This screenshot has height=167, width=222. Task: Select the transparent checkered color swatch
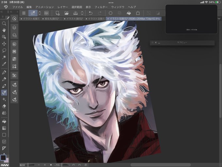pyautogui.click(x=5, y=165)
